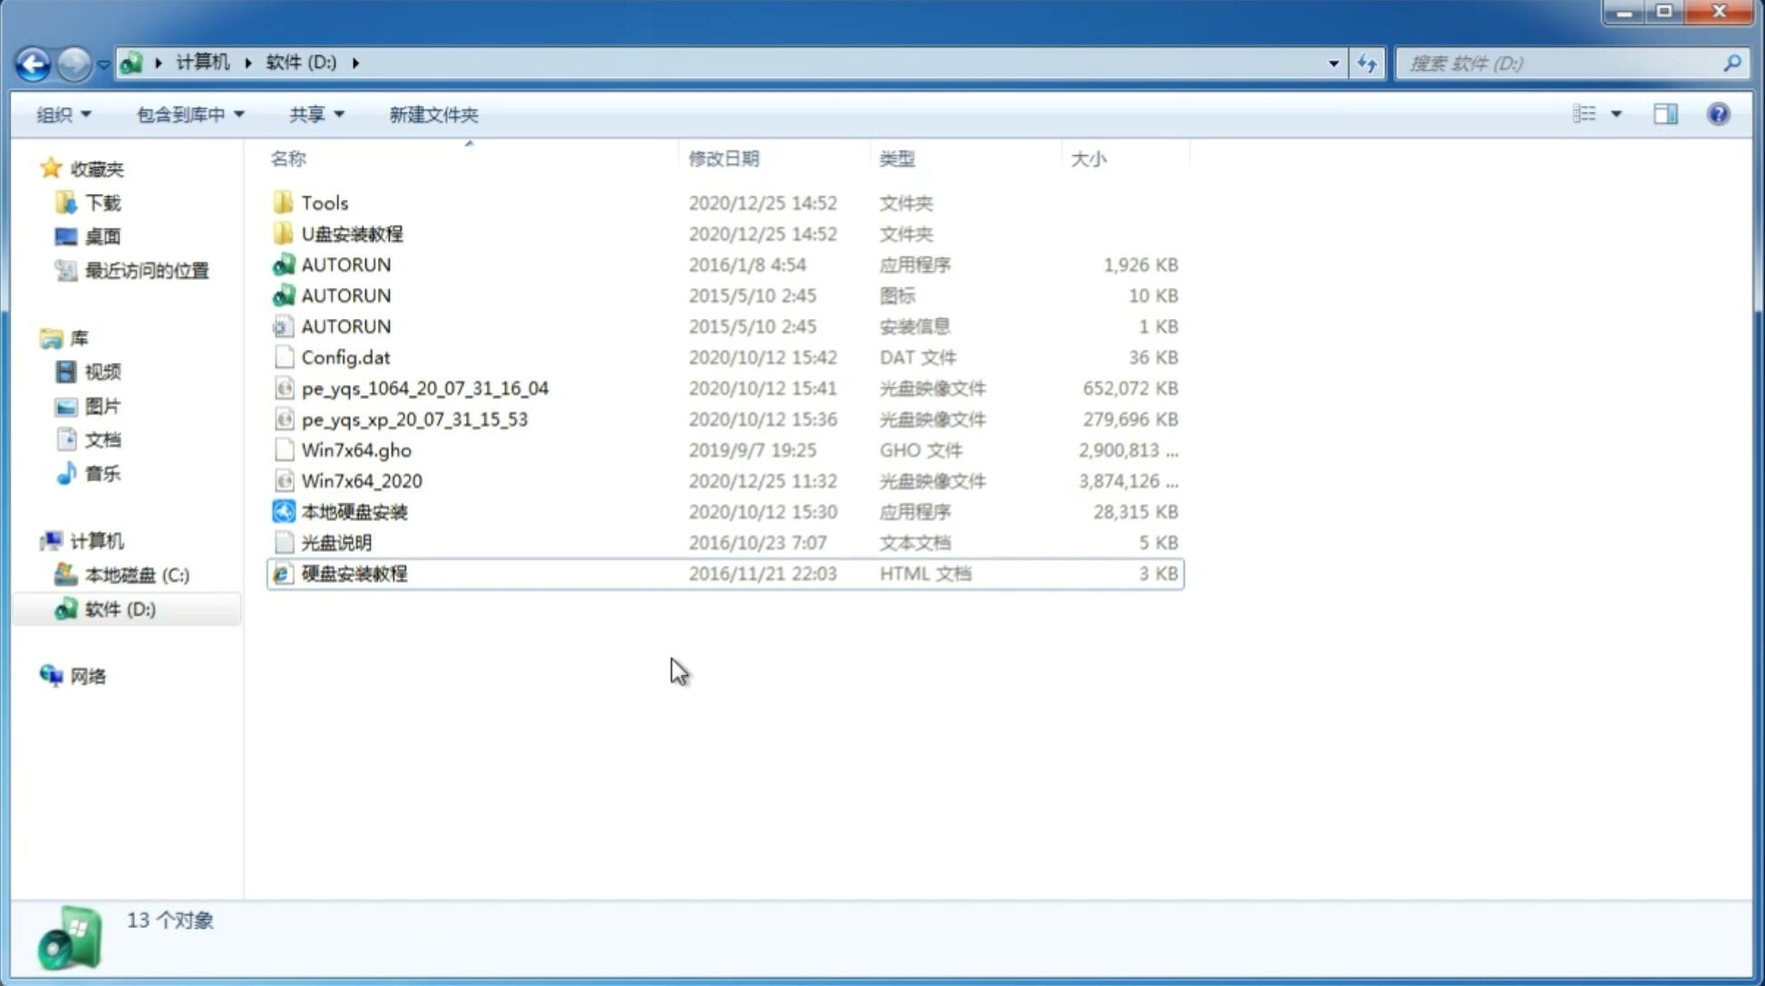
Task: Open Config.dat configuration file
Action: coord(345,357)
